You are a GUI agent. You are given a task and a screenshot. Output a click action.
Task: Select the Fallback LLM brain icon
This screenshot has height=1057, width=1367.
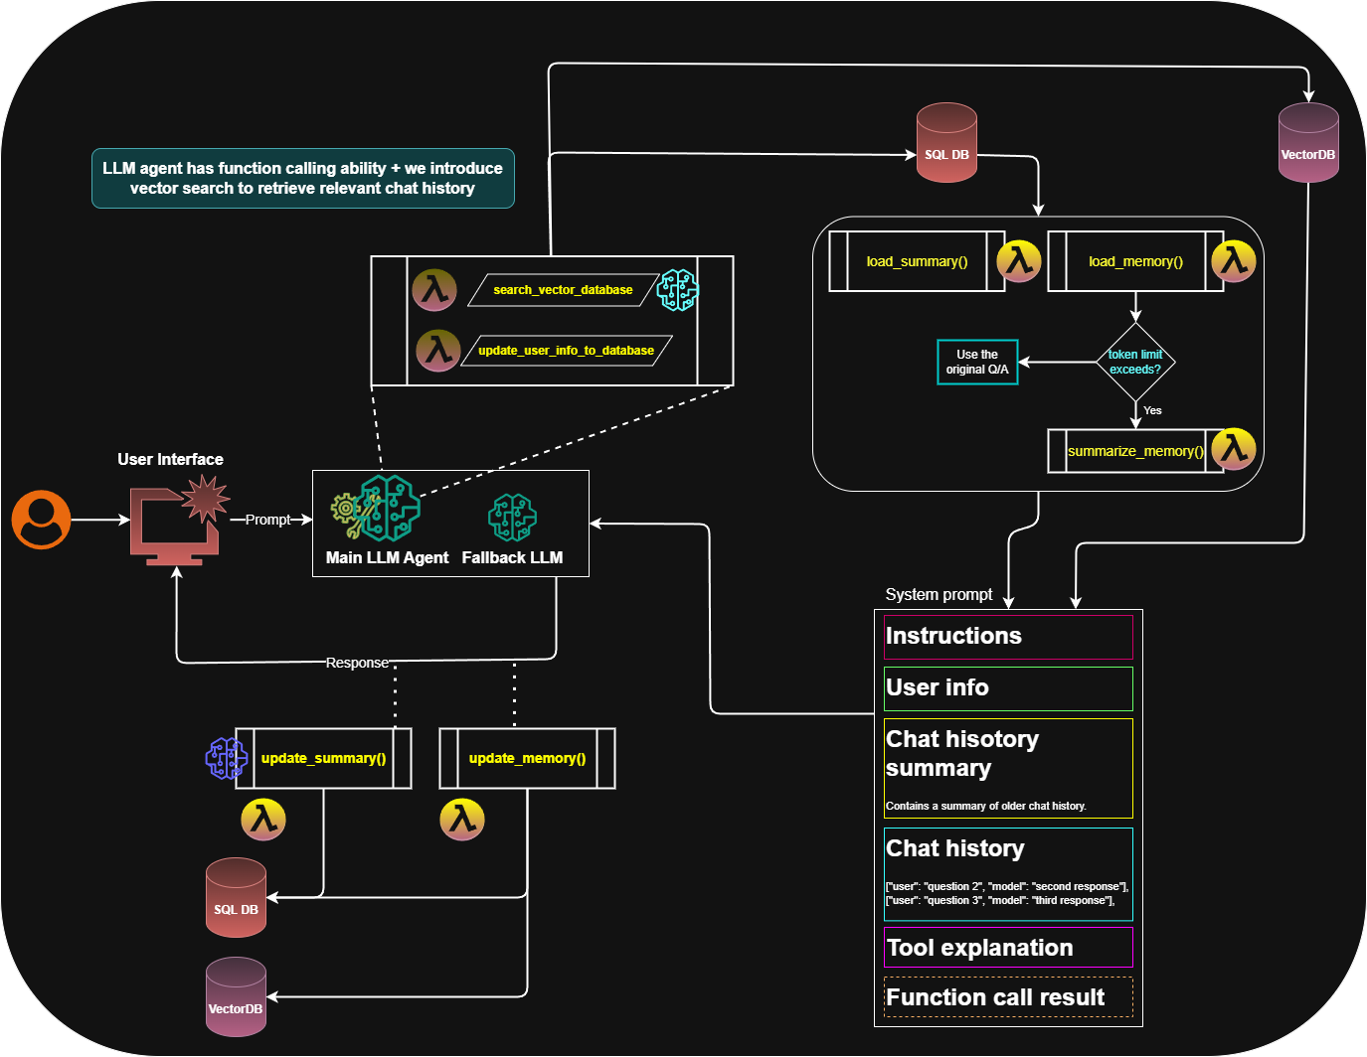513,517
